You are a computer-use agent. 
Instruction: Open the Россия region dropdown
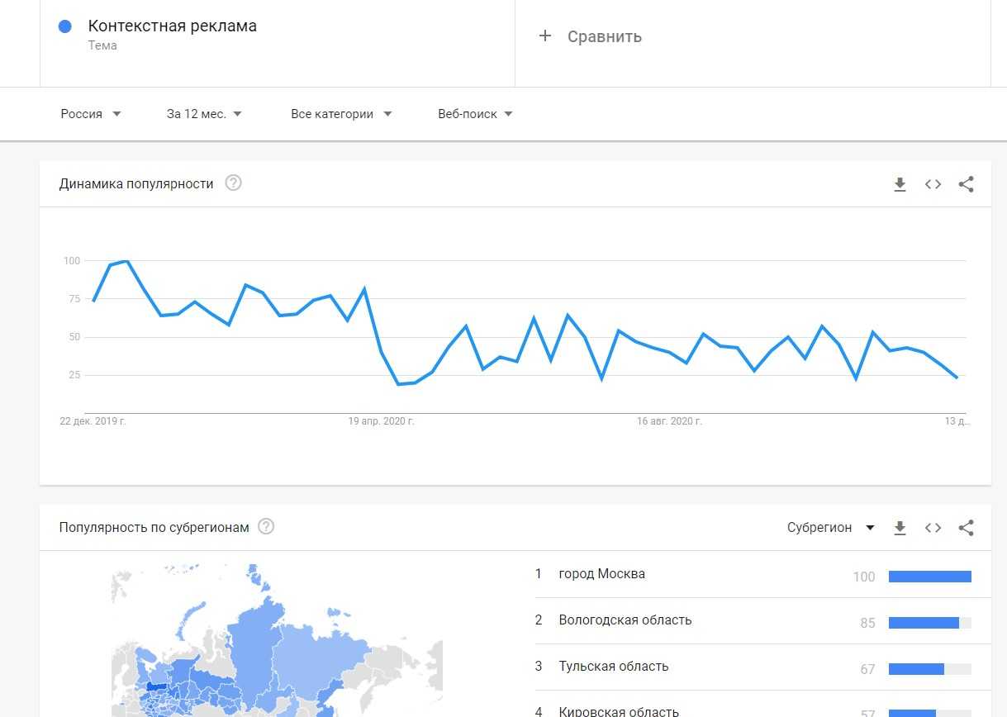91,114
